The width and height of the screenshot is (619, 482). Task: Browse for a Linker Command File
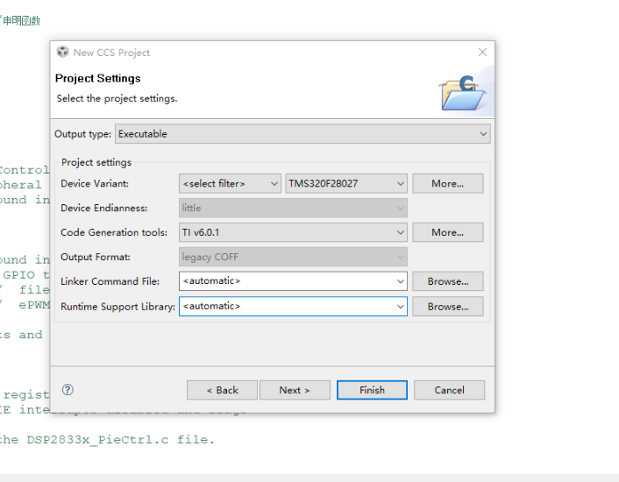pyautogui.click(x=447, y=281)
